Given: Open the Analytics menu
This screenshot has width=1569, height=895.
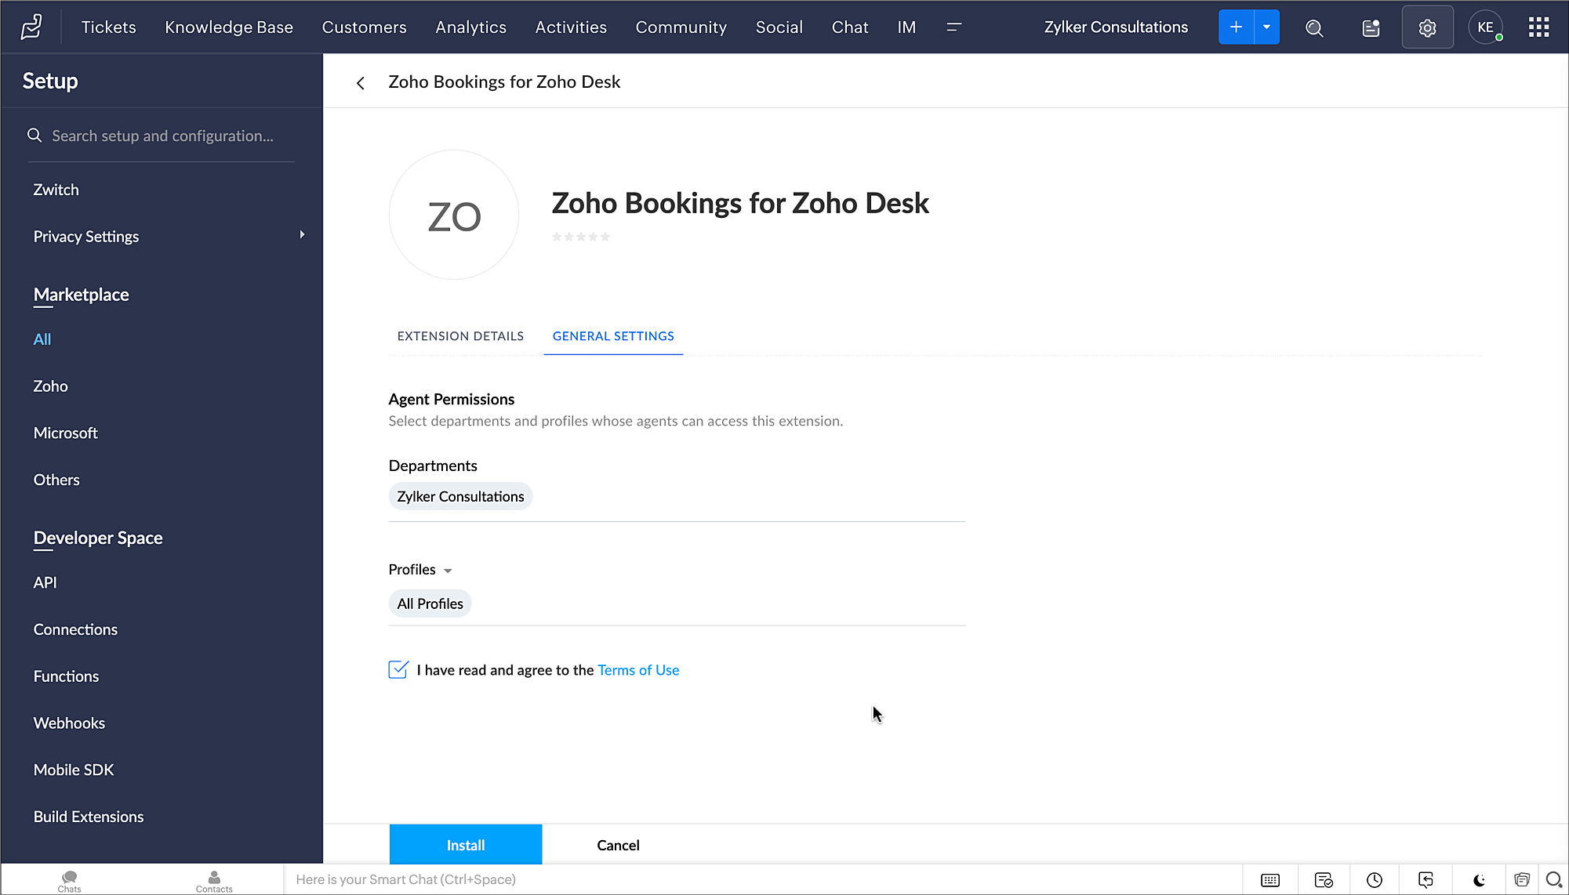Looking at the screenshot, I should point(470,27).
